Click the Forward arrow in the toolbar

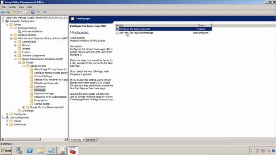(x=8, y=12)
